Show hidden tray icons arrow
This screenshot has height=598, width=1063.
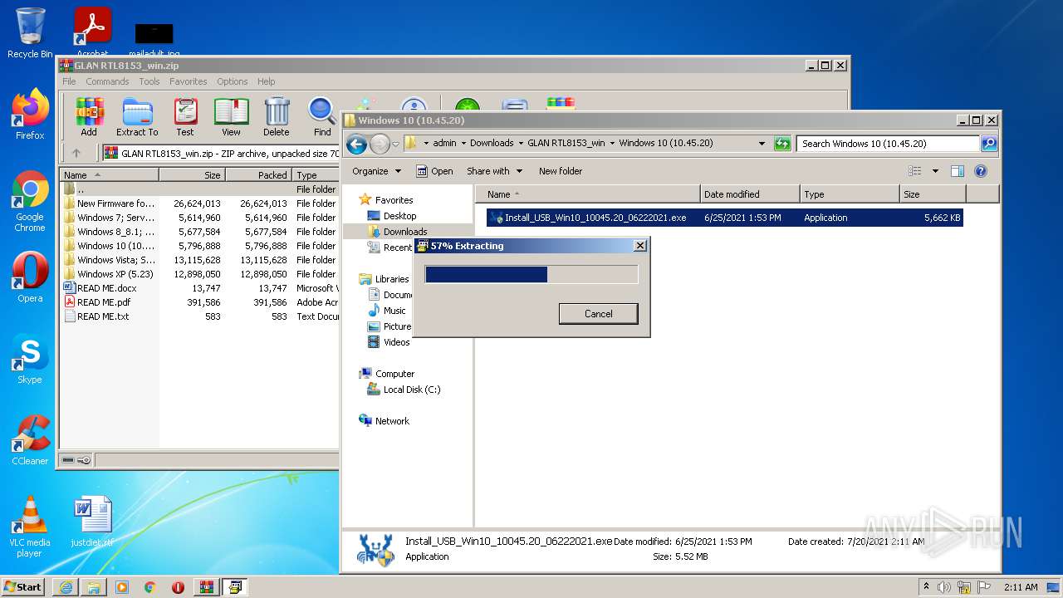(x=926, y=587)
